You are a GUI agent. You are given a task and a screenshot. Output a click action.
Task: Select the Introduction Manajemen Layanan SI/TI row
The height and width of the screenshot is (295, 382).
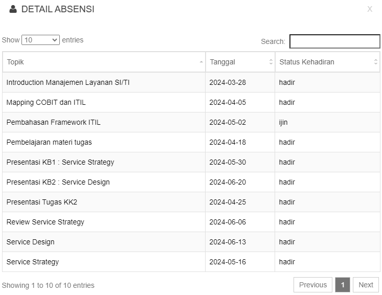[x=191, y=82]
